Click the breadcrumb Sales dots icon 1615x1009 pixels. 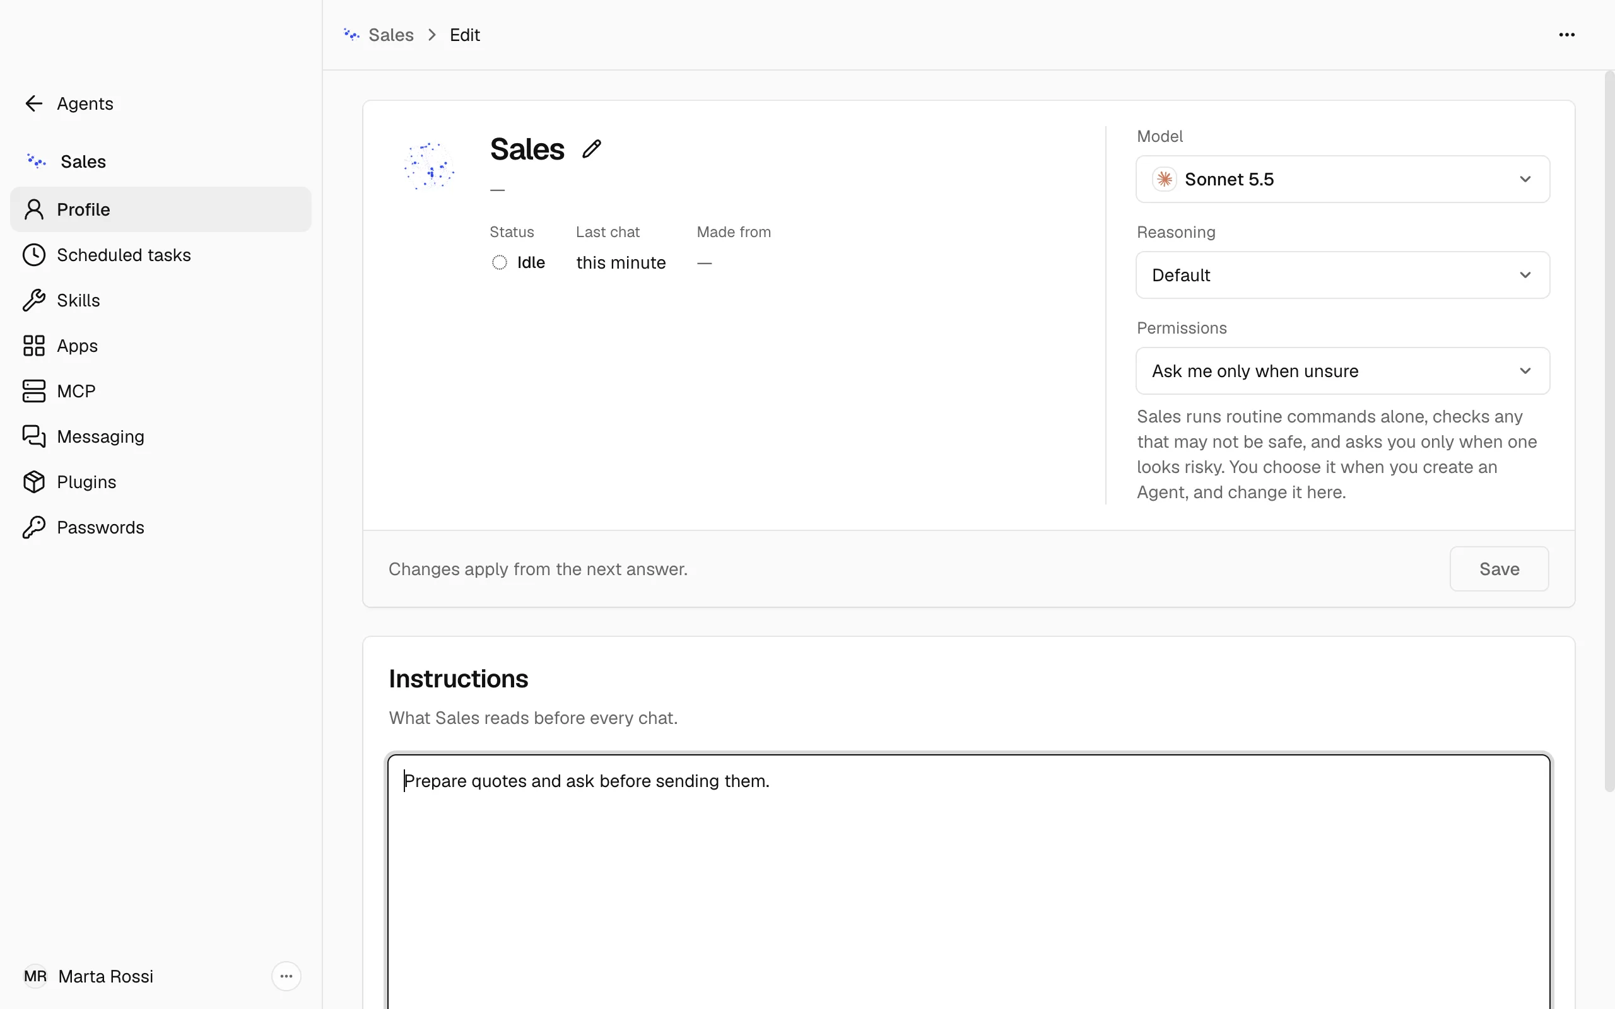pos(351,35)
